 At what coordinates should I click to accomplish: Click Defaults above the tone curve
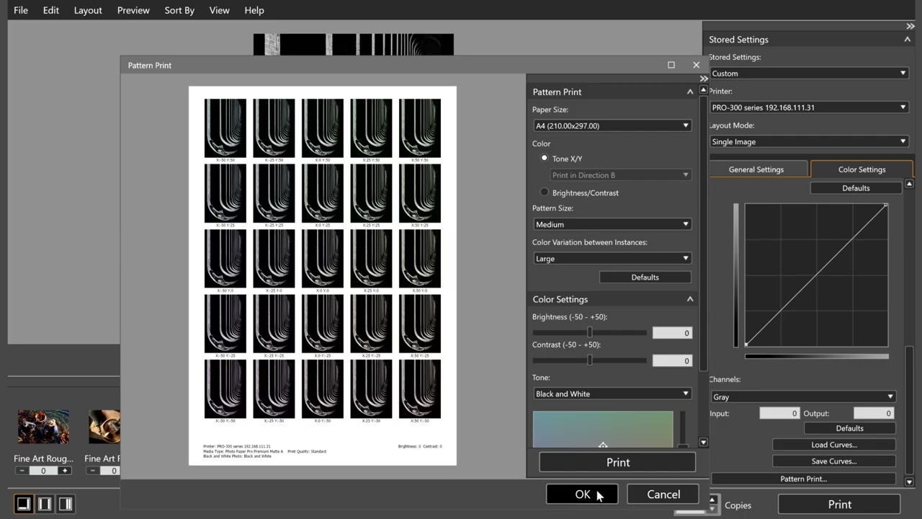coord(856,188)
